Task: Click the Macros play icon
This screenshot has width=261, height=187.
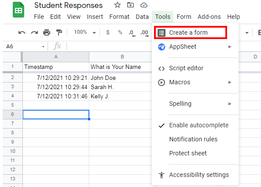Action: (x=162, y=83)
